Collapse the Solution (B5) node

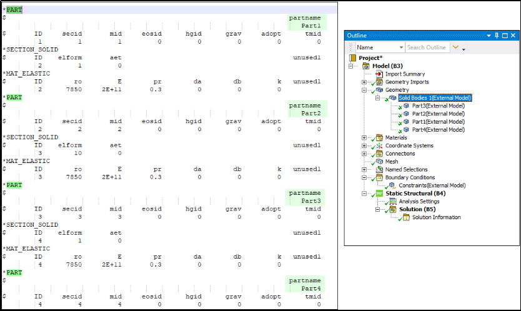coord(377,209)
